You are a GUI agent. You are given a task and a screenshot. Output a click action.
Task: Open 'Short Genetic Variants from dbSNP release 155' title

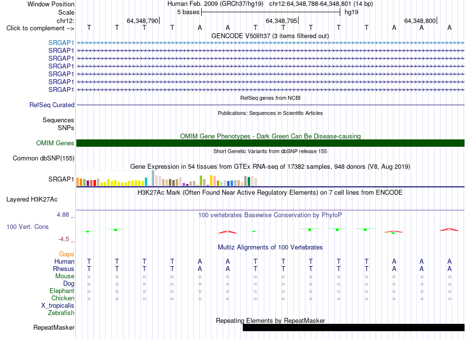(270, 151)
